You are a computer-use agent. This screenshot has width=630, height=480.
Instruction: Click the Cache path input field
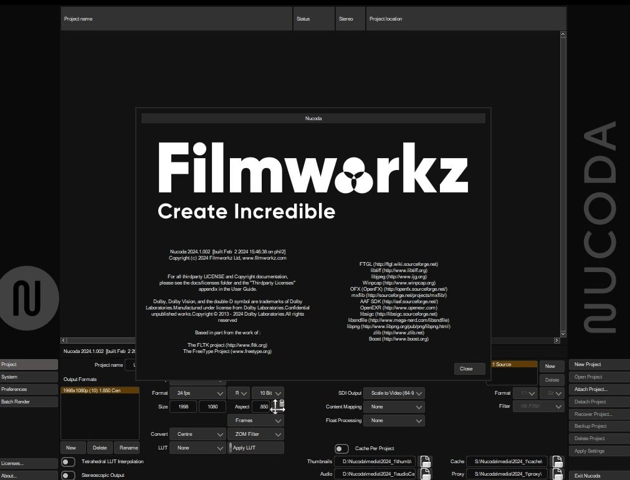click(507, 461)
